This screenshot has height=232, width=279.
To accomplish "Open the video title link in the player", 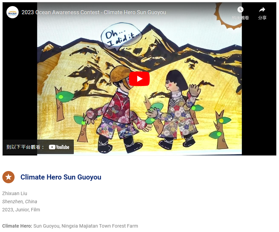I will click(x=94, y=12).
